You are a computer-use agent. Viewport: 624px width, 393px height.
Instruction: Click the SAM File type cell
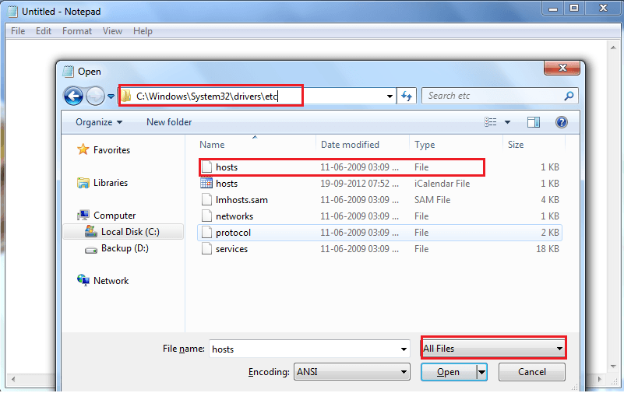point(432,200)
